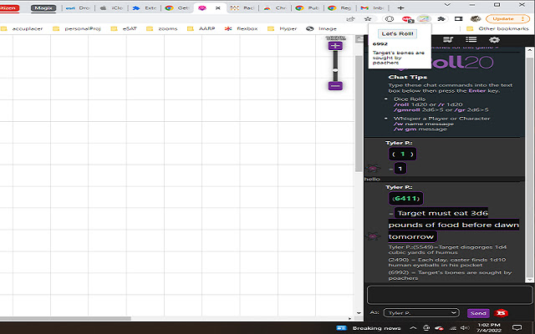Click the red dice icon beside Send
Screen dimensions: 535x334
tap(502, 313)
